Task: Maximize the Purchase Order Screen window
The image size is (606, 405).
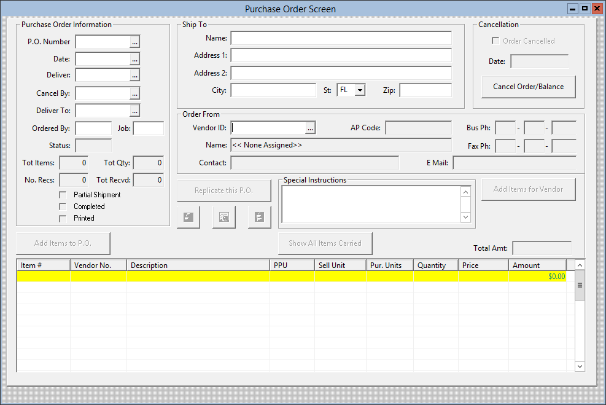Action: 585,9
